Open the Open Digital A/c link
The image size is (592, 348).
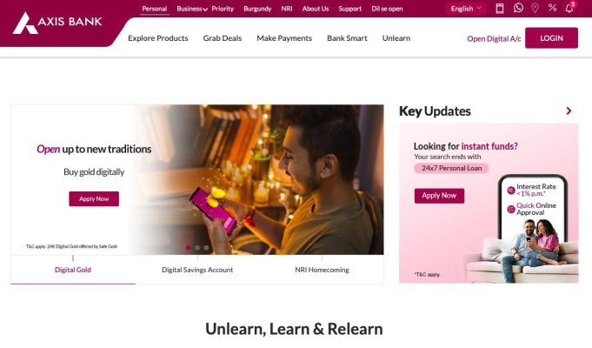click(x=494, y=38)
